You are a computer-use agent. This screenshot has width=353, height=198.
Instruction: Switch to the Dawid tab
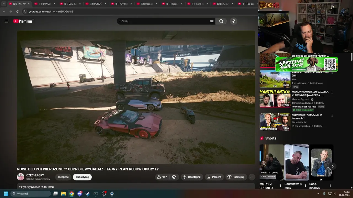70,4
